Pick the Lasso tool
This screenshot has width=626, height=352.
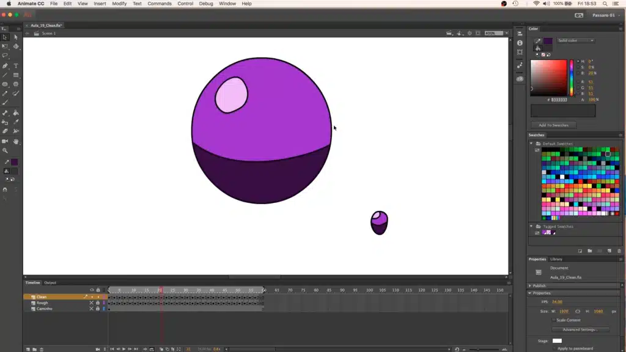(x=5, y=56)
